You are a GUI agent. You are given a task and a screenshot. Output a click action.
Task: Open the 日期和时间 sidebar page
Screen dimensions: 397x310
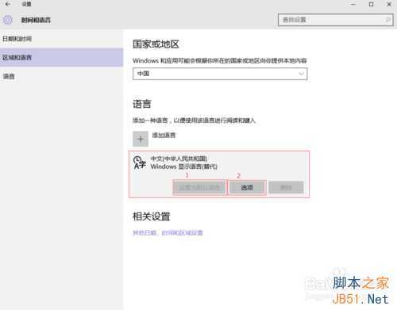[x=61, y=39]
